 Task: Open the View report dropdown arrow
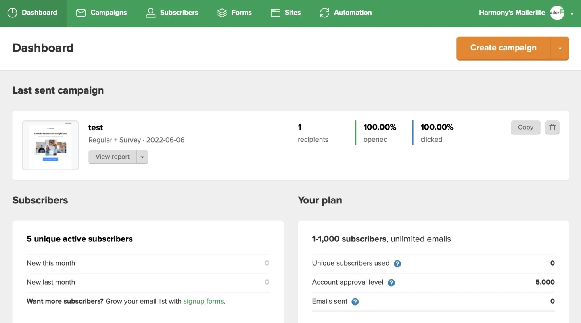point(142,157)
